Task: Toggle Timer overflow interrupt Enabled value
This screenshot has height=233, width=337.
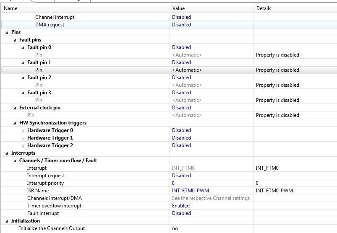Action: pos(181,206)
